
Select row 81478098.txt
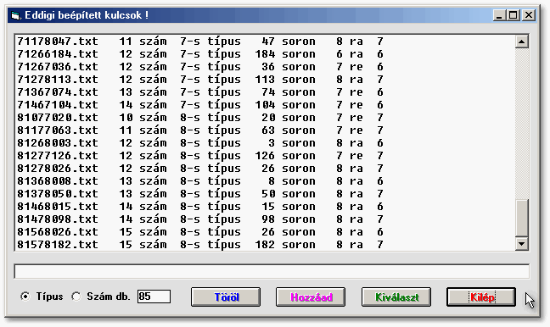pyautogui.click(x=265, y=219)
